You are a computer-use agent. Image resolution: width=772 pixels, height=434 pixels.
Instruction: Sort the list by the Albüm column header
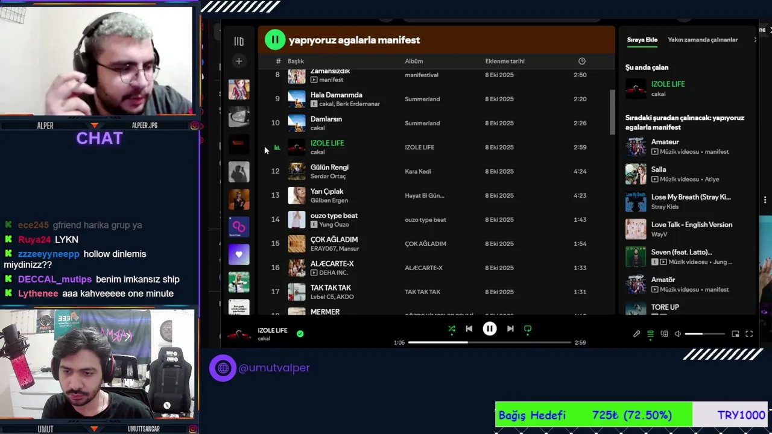coord(414,61)
